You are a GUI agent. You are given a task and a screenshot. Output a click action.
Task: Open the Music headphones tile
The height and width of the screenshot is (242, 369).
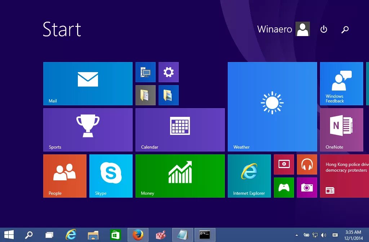(x=307, y=164)
